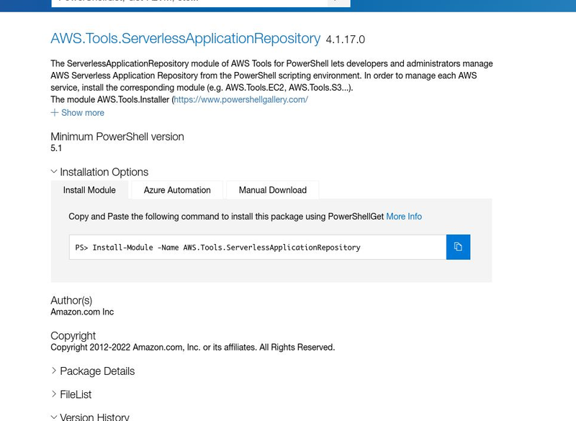
Task: Click the Install-Module command text box
Action: pyautogui.click(x=258, y=247)
